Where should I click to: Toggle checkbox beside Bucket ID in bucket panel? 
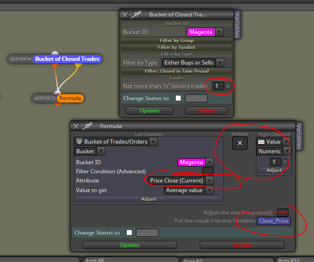point(227,32)
